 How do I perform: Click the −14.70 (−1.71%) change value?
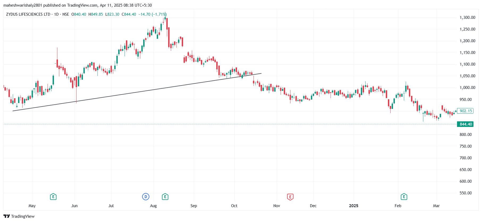(x=153, y=14)
